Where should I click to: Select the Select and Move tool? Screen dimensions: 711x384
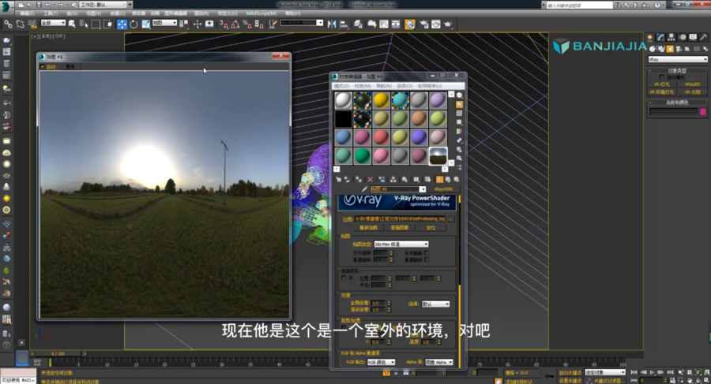pos(122,24)
